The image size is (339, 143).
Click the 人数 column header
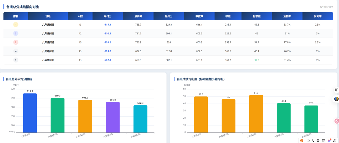coord(80,16)
